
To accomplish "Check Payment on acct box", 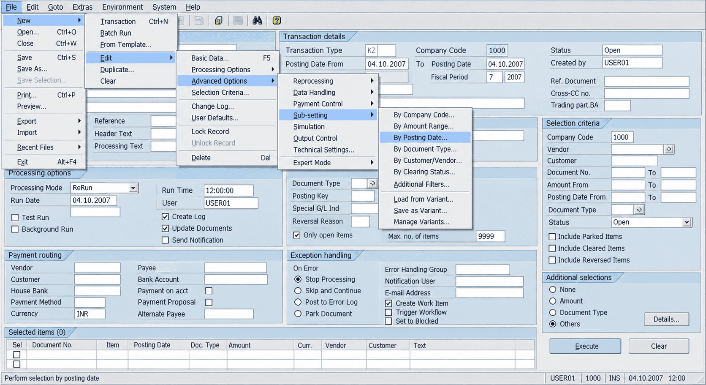I will 209,291.
